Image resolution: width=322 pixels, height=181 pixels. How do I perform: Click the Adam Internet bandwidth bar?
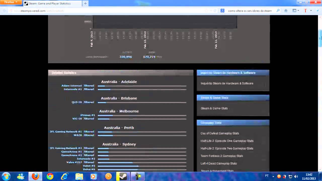coord(142,86)
